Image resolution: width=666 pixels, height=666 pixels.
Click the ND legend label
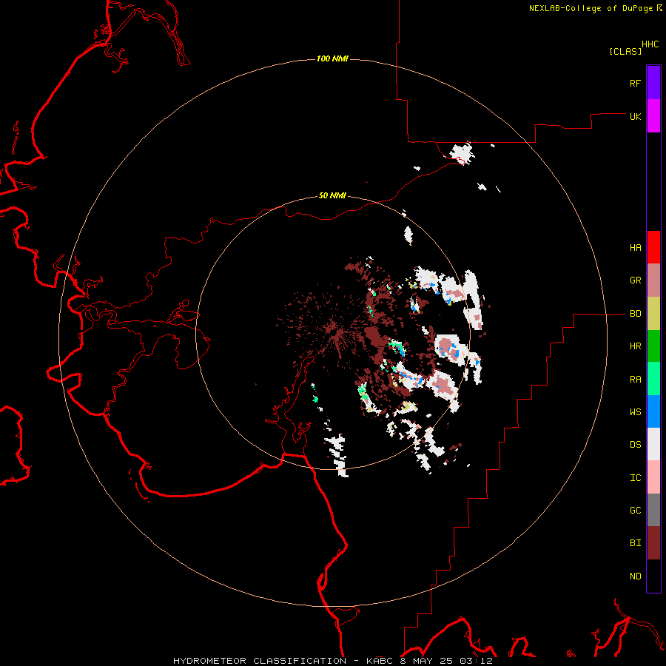click(x=635, y=576)
